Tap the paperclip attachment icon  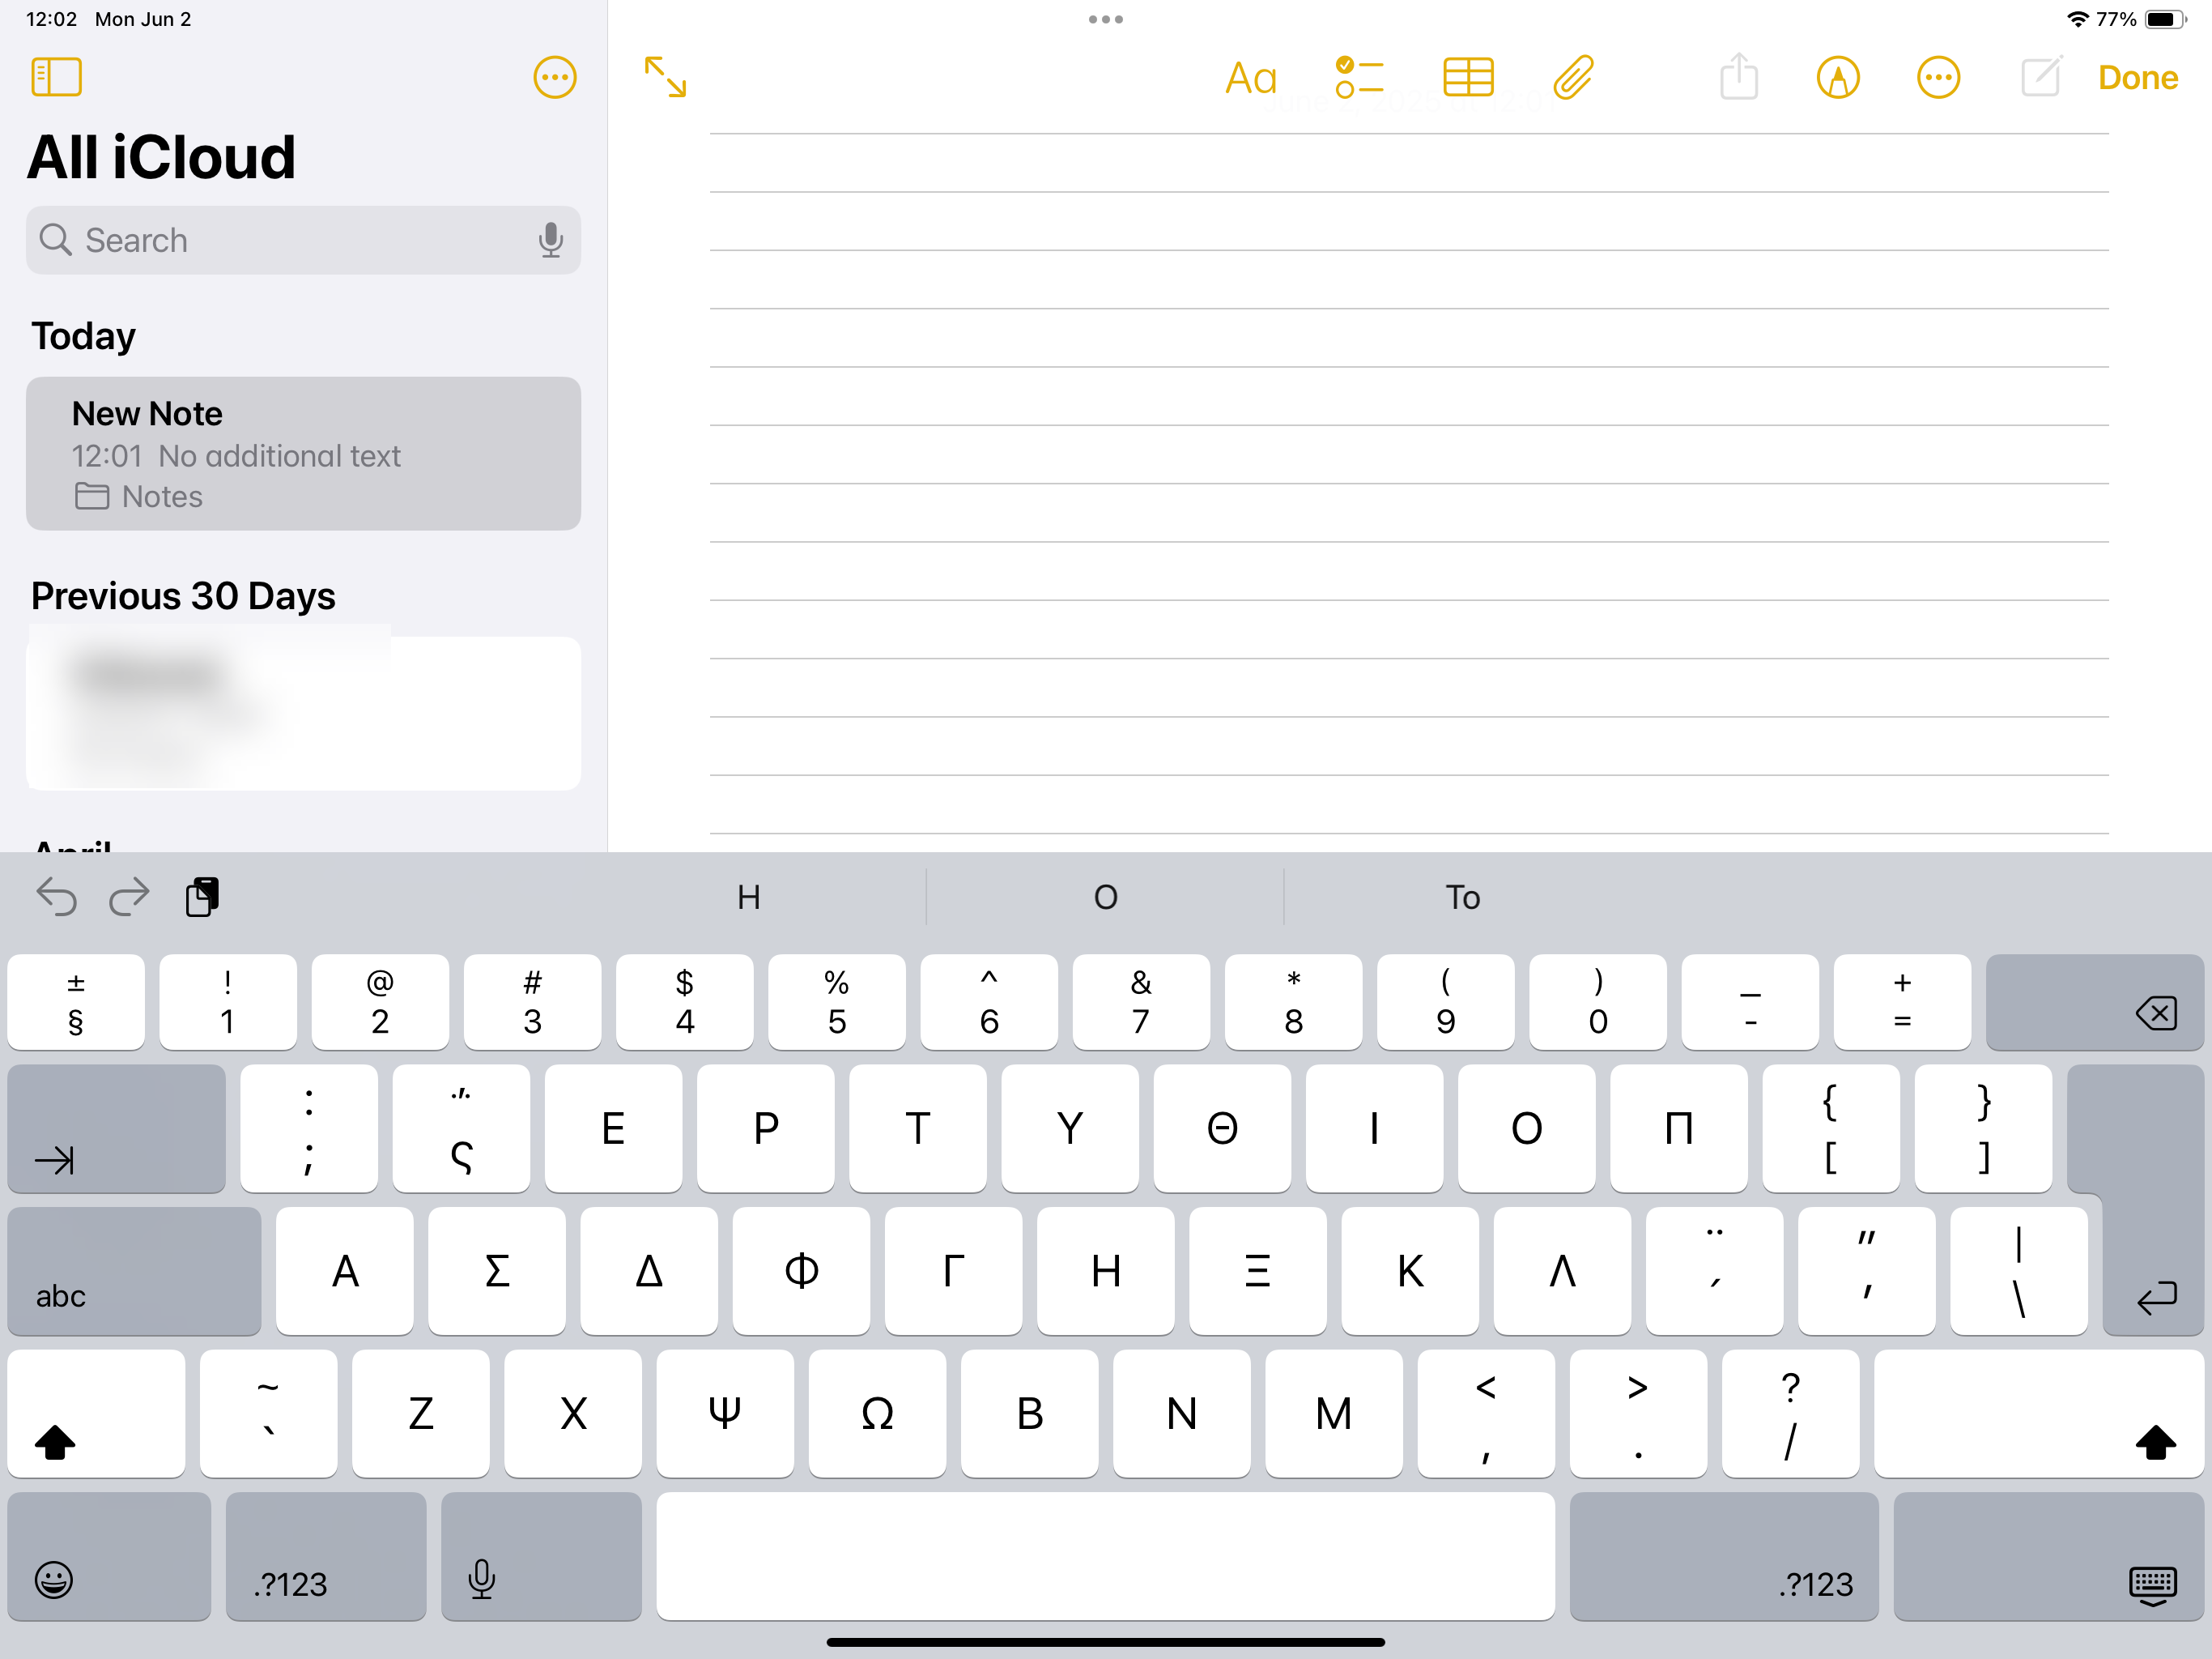click(1573, 77)
